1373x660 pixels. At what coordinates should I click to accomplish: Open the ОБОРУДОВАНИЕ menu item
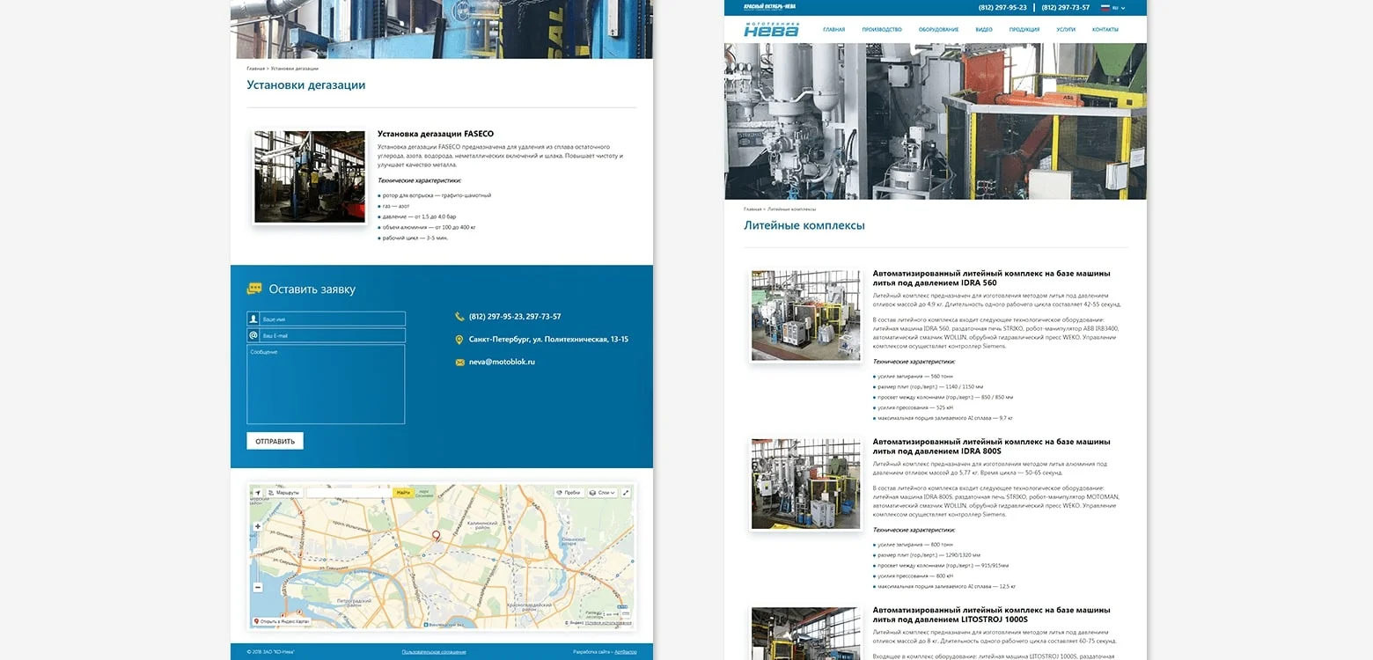938,30
